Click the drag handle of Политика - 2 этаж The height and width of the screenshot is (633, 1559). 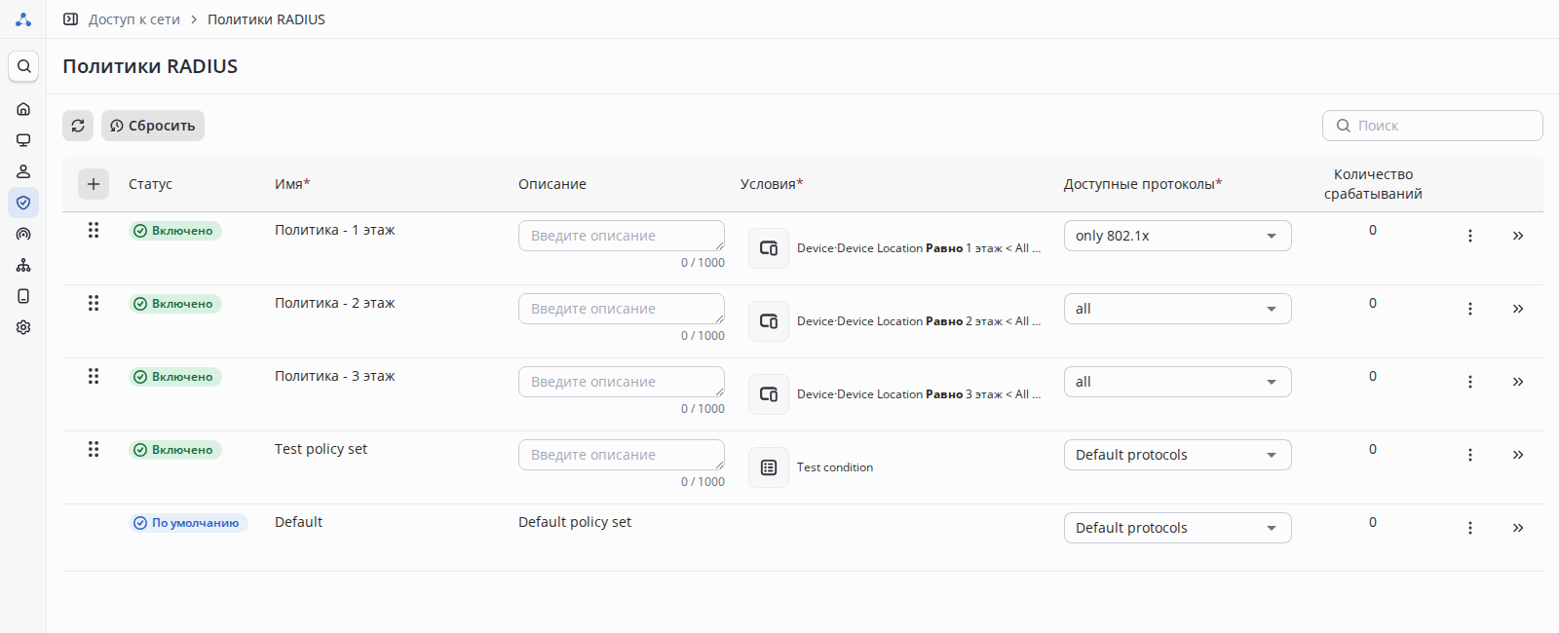pos(94,303)
